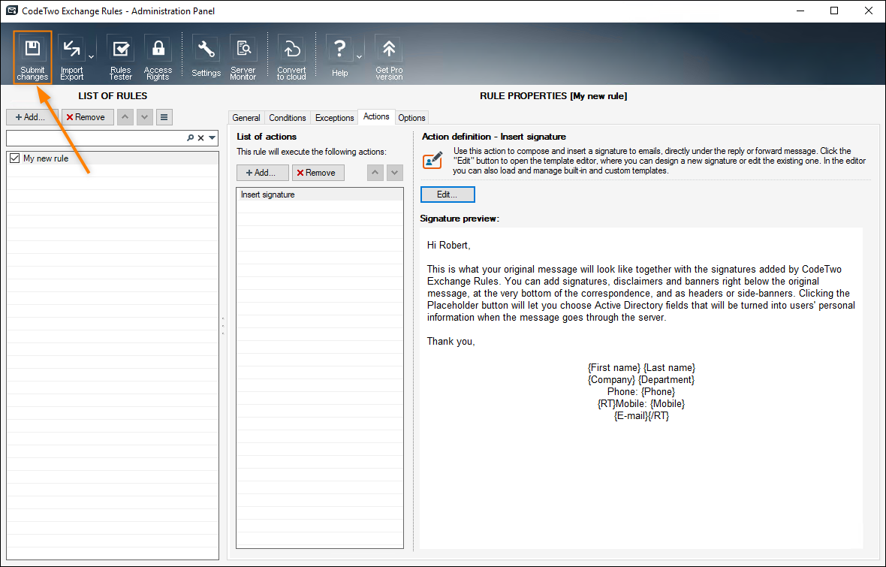Clear the rules search with X icon
This screenshot has height=567, width=886.
(x=200, y=137)
